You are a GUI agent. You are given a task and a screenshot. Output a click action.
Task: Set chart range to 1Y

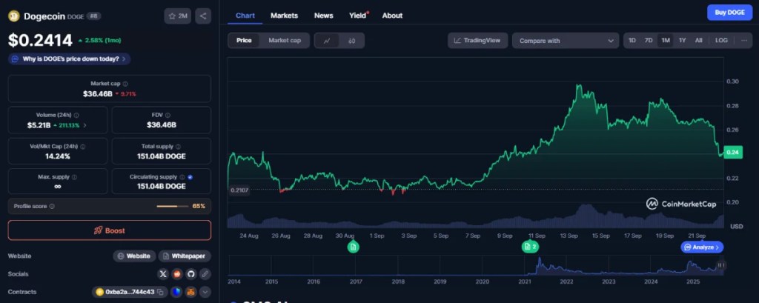tap(682, 41)
